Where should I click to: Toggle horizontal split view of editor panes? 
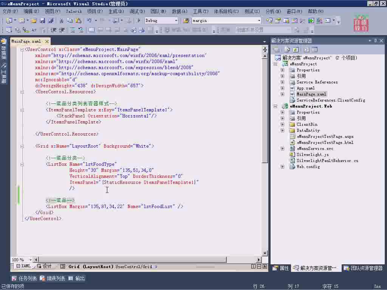(x=259, y=266)
